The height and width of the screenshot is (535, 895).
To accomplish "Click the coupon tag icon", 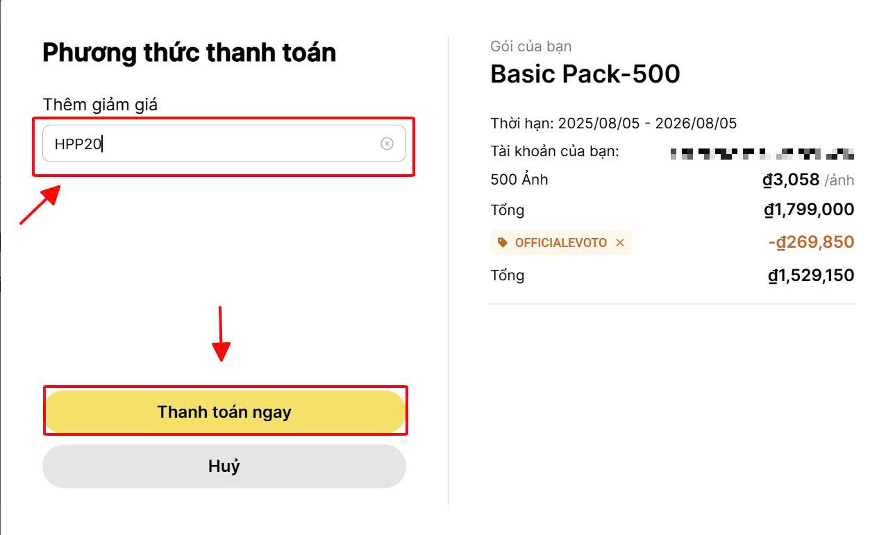I will [503, 243].
